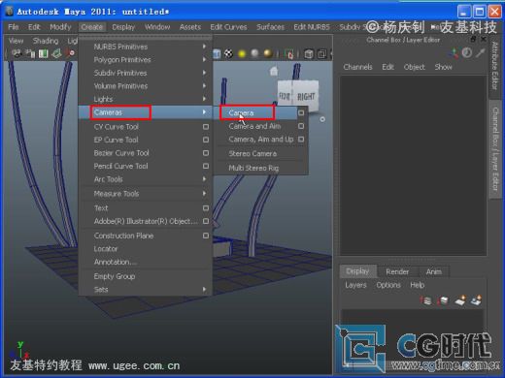This screenshot has height=378, width=505.
Task: Switch to Anim layer tab
Action: tap(434, 271)
